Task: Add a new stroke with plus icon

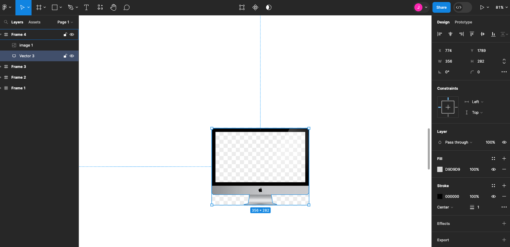Action: [504, 186]
